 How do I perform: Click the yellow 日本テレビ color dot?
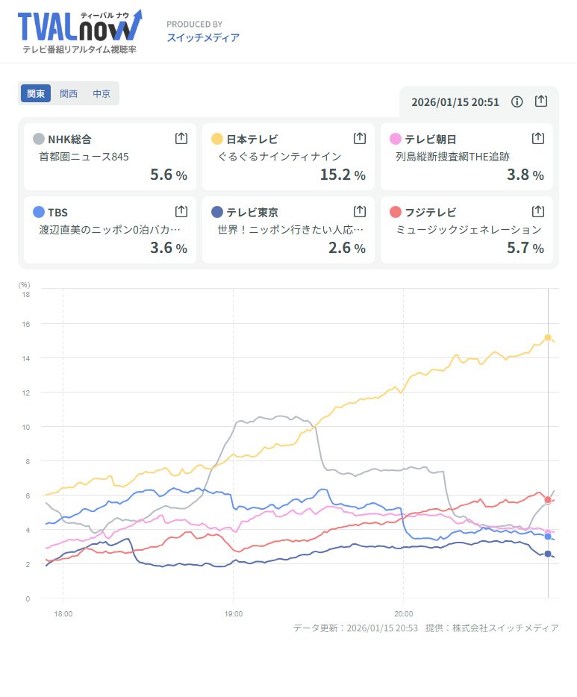217,139
